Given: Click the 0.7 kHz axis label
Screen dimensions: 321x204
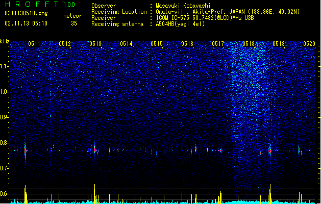Looking at the screenshot, I should click(5, 168).
